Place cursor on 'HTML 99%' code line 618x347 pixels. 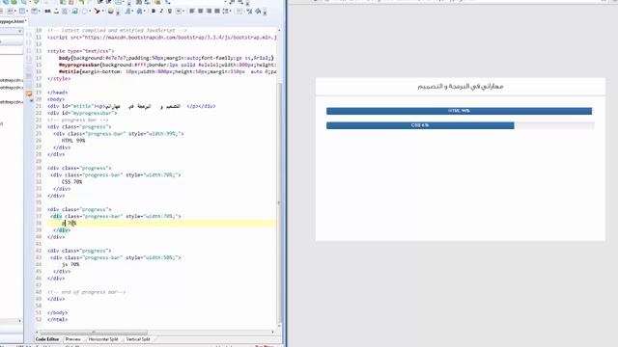pos(73,141)
